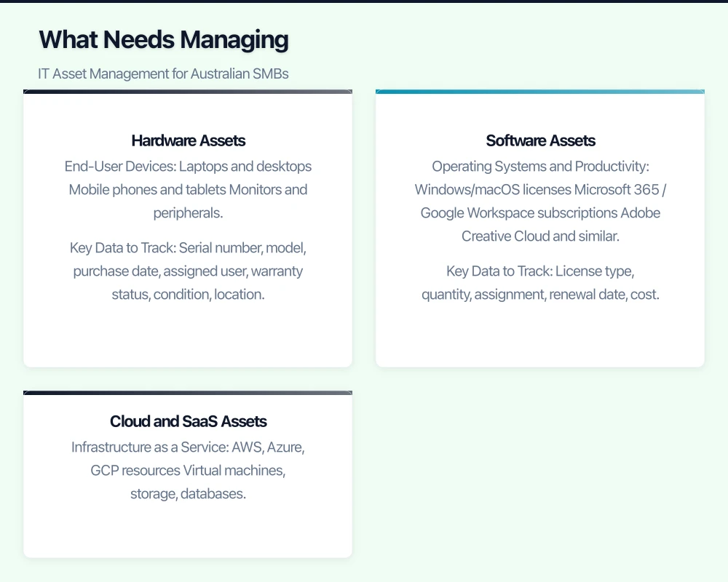Select the Infrastructure as a Service paragraph
This screenshot has height=582, width=728.
pos(188,469)
